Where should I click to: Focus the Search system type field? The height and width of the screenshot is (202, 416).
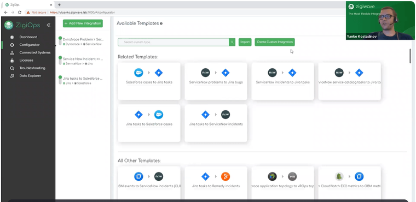click(x=174, y=42)
